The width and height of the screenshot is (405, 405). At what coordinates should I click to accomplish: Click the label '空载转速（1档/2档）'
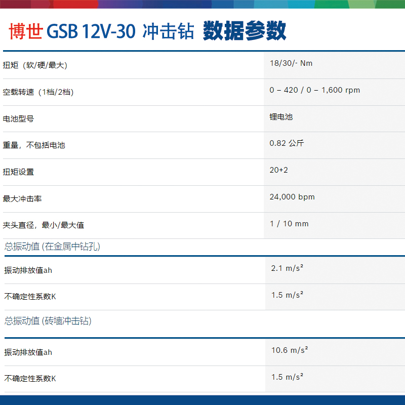38,92
